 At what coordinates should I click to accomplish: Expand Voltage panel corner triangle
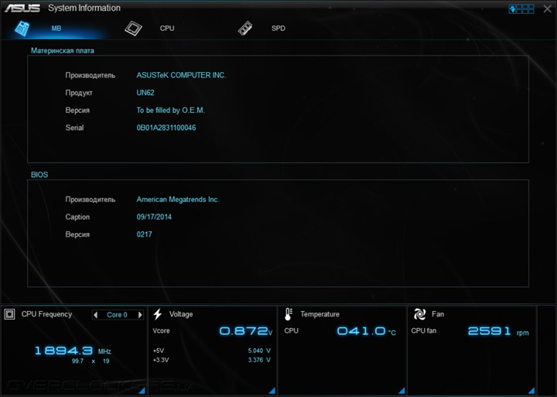272,390
